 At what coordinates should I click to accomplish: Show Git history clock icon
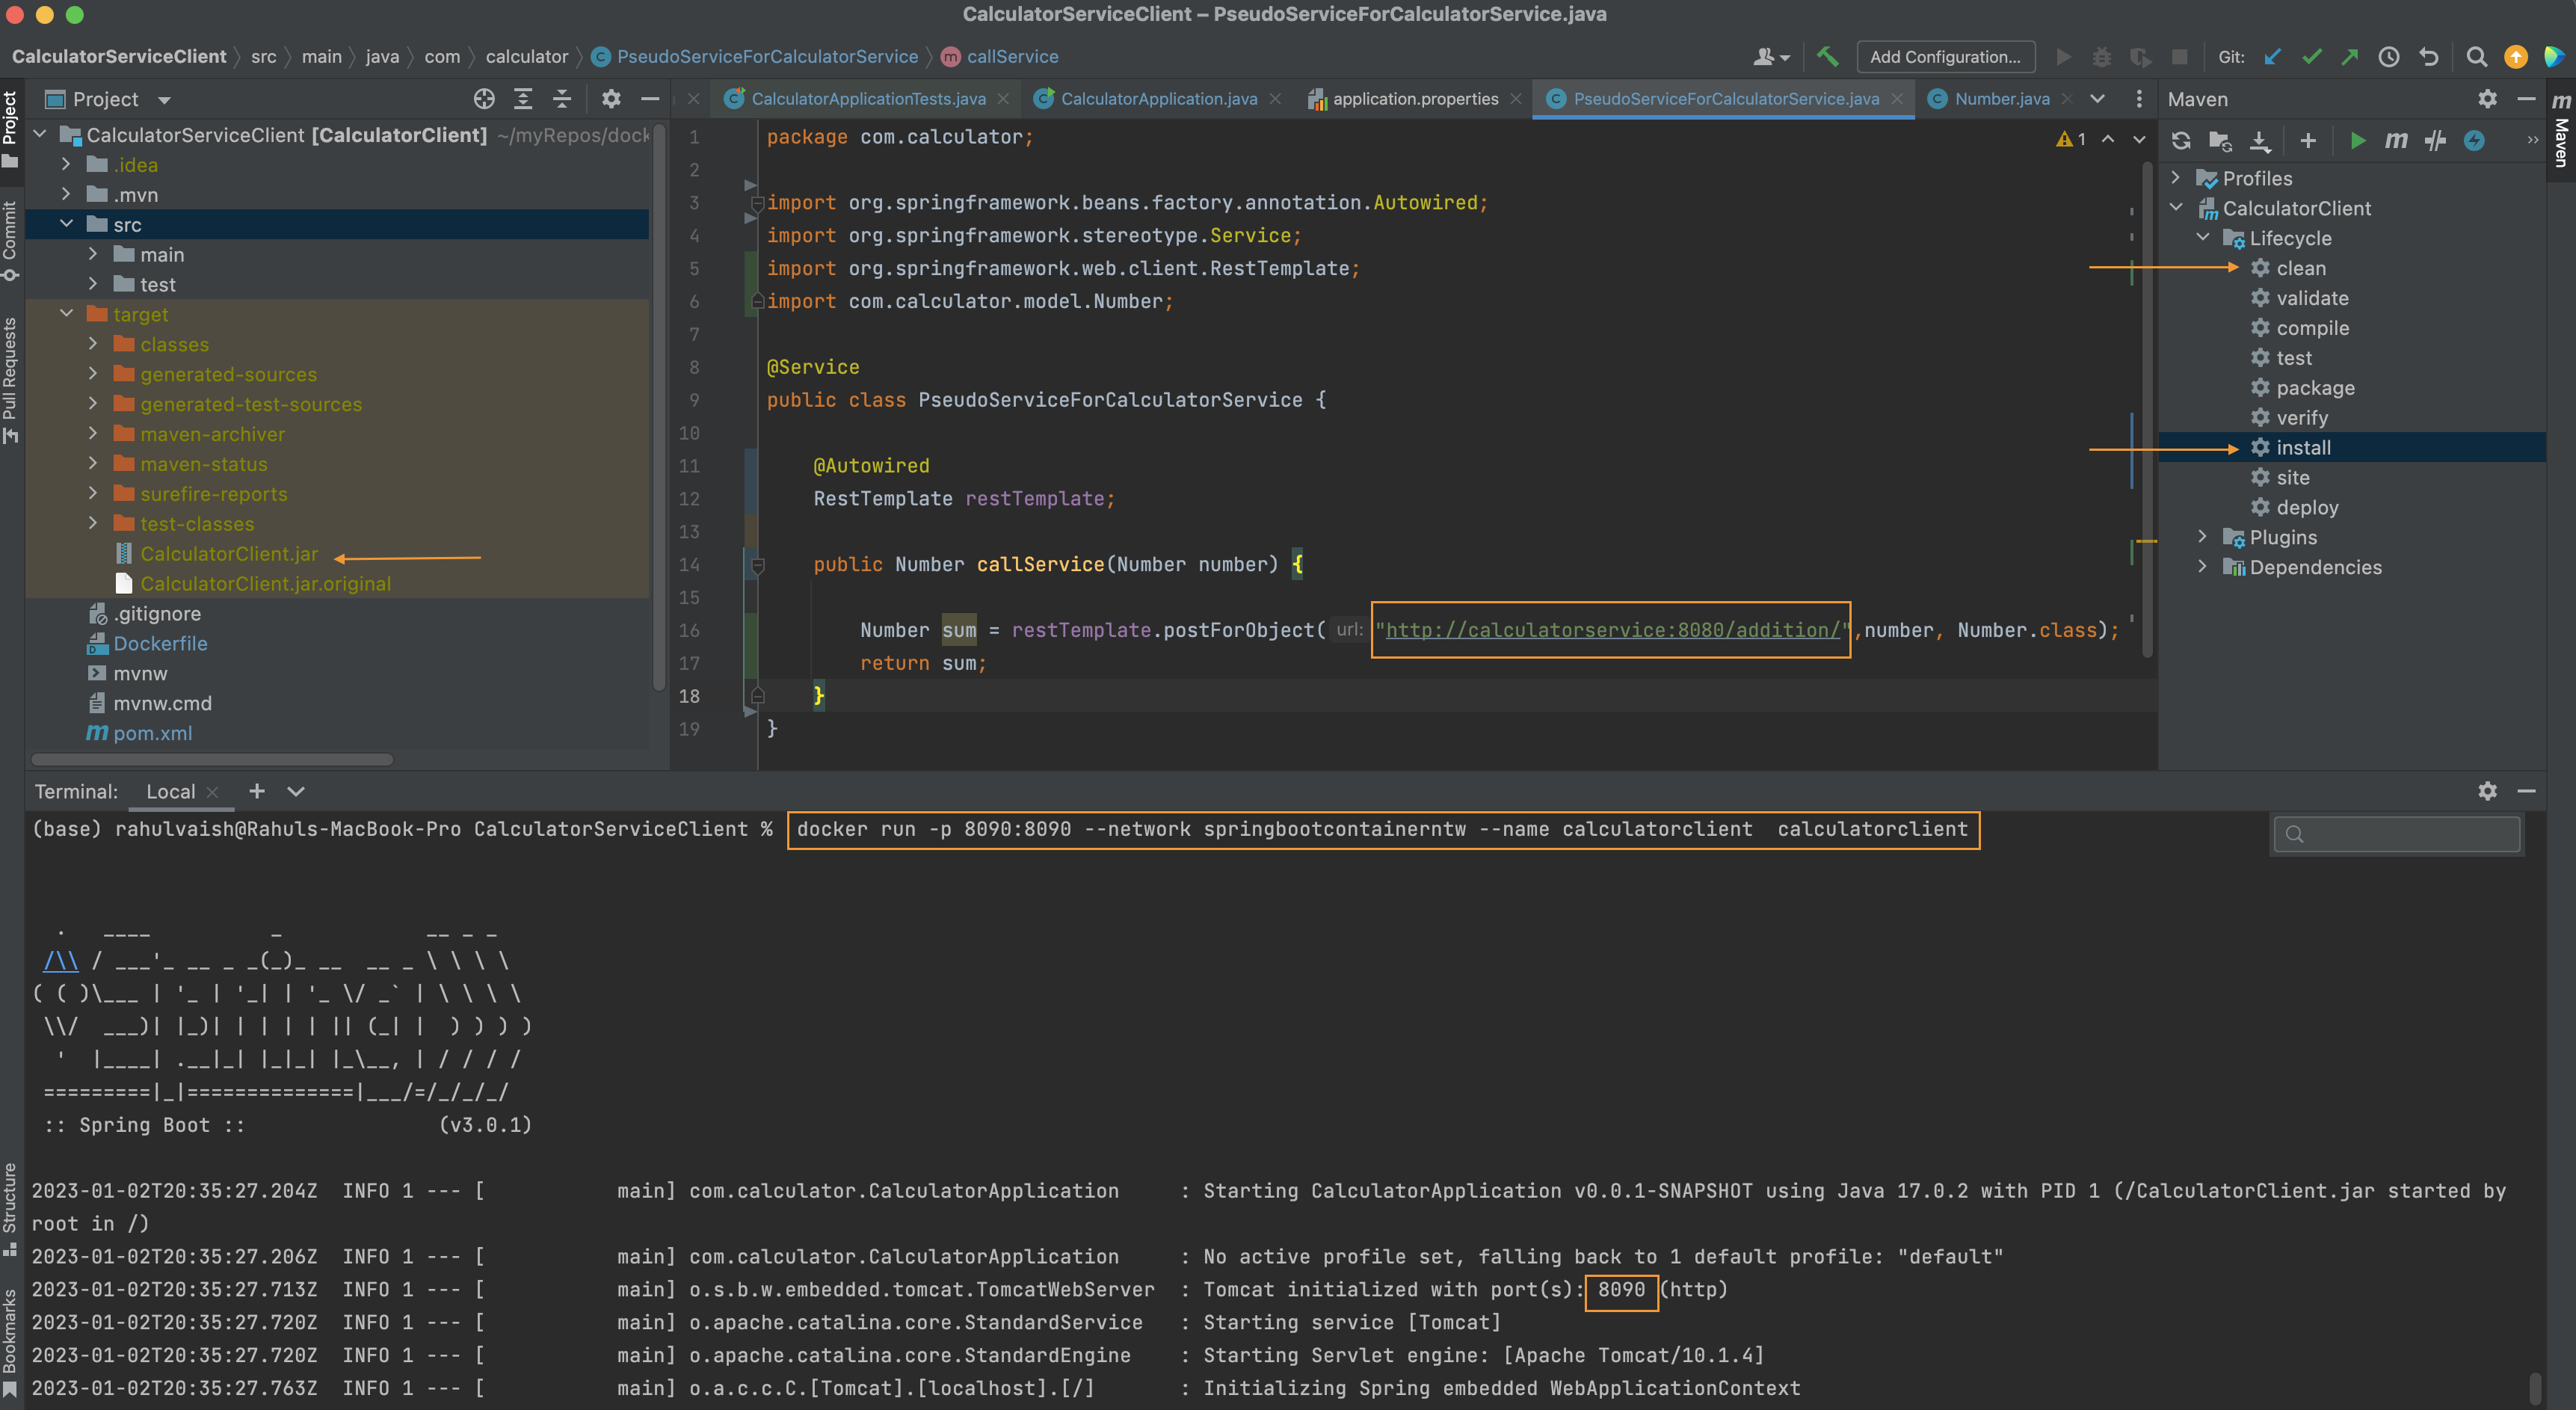coord(2389,57)
